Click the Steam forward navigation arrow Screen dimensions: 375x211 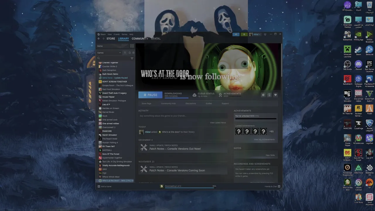tap(103, 39)
